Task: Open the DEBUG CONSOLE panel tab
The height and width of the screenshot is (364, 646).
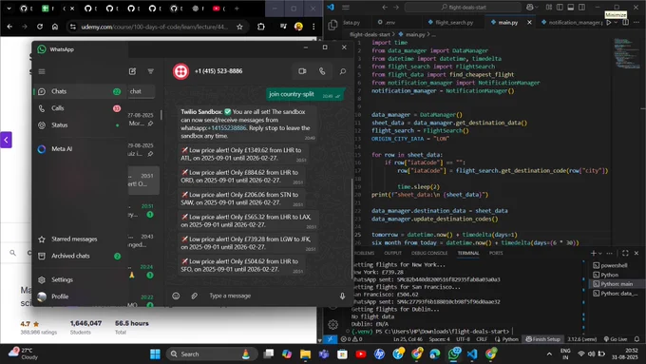Action: point(429,253)
